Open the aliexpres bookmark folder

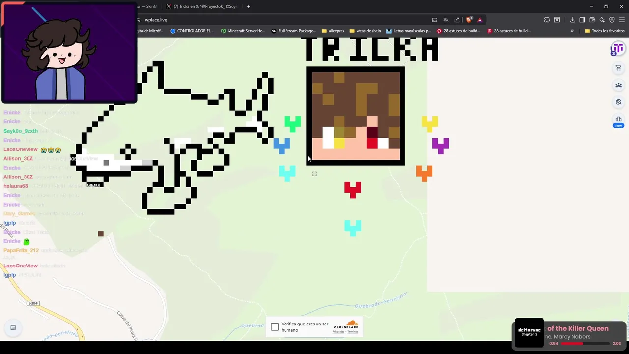coord(333,31)
